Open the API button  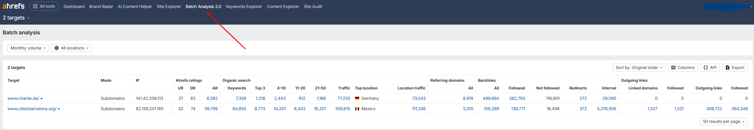coord(710,68)
